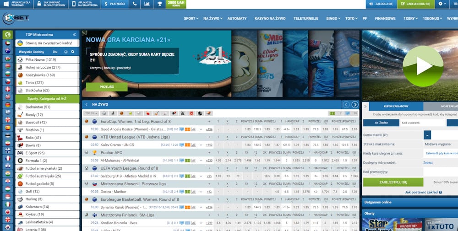The height and width of the screenshot is (231, 458).
Task: Click the Zapisz button in bet slip
Action: click(381, 123)
